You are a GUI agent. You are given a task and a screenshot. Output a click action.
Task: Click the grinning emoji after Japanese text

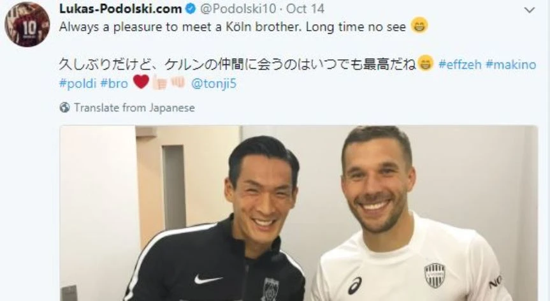pos(426,62)
